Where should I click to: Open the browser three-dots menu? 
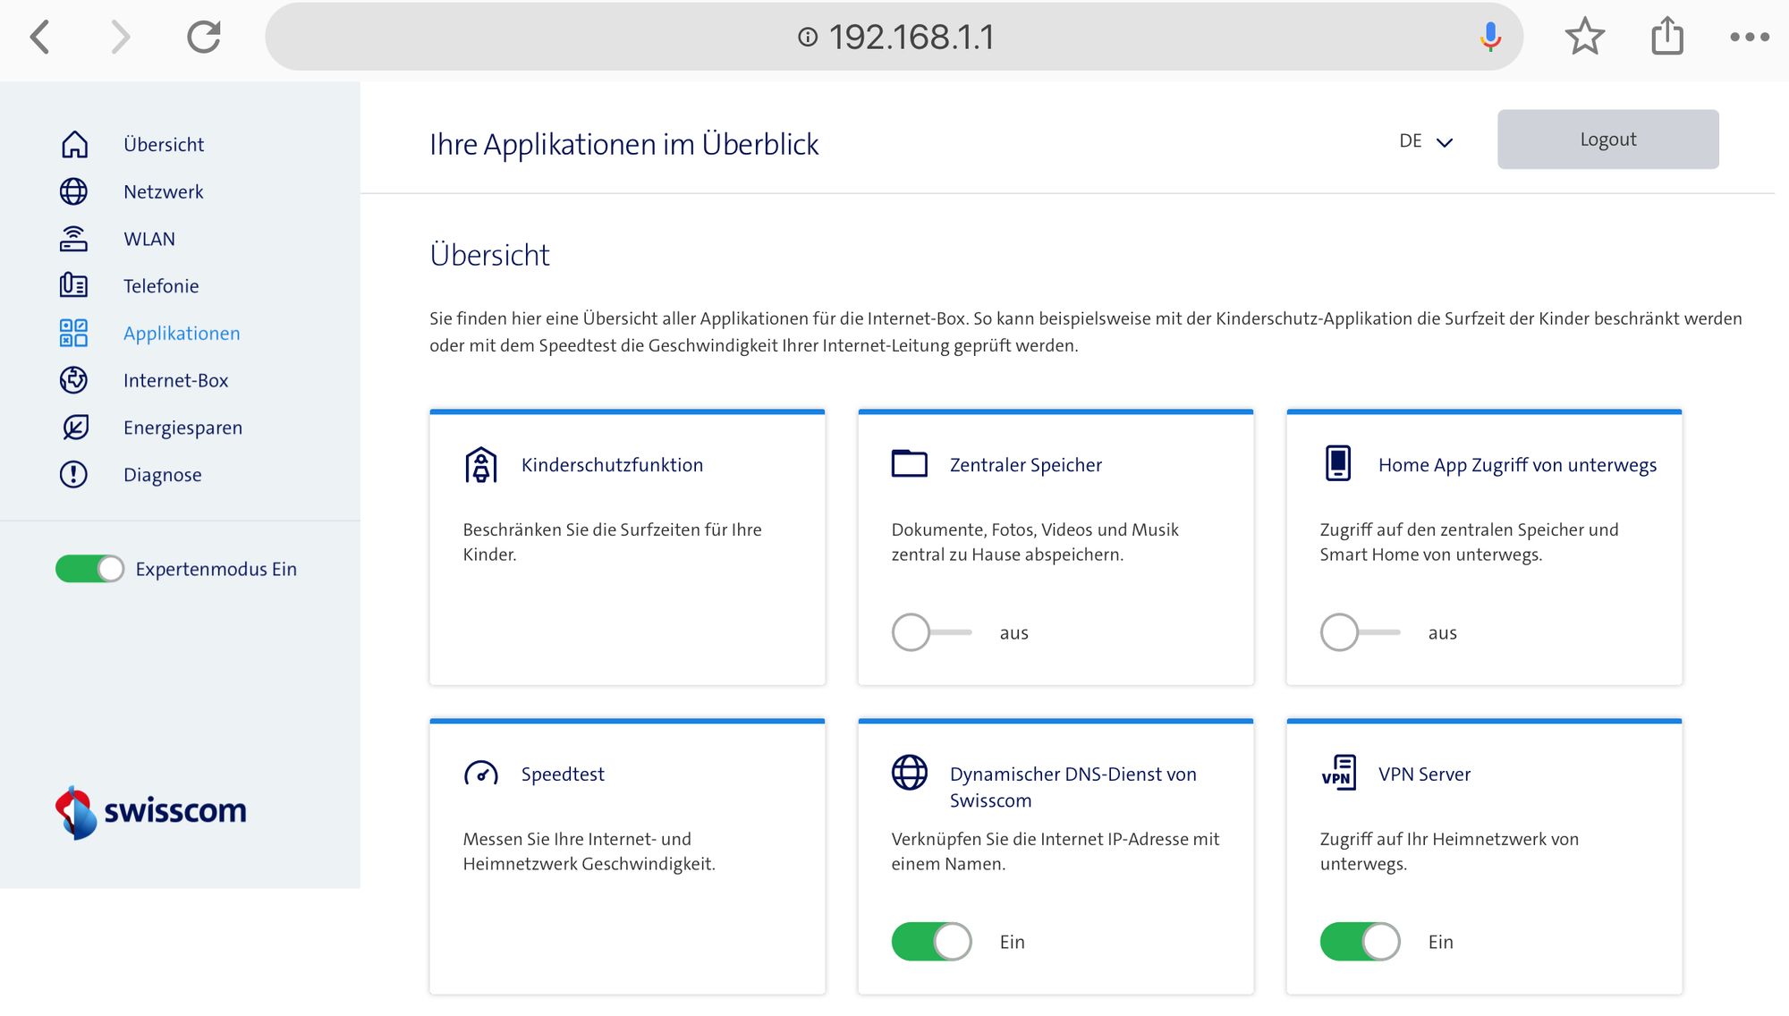coord(1749,37)
